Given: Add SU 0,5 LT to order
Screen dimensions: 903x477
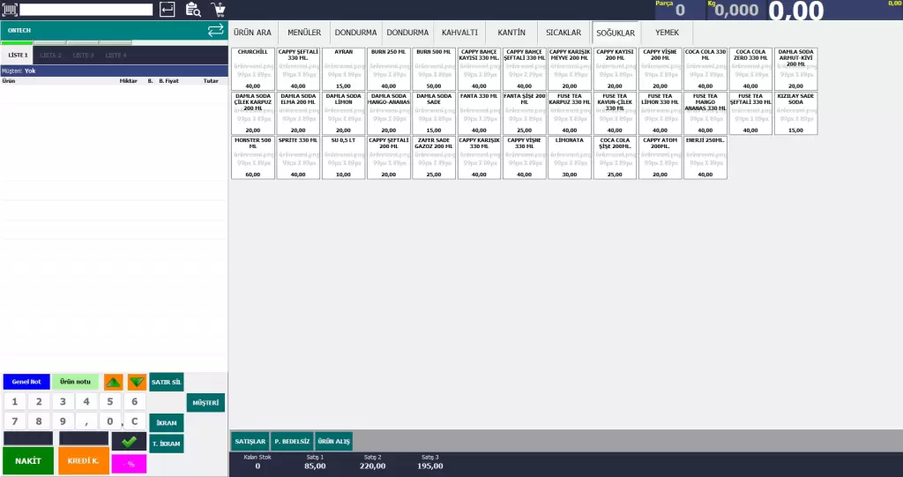Looking at the screenshot, I should pos(343,158).
